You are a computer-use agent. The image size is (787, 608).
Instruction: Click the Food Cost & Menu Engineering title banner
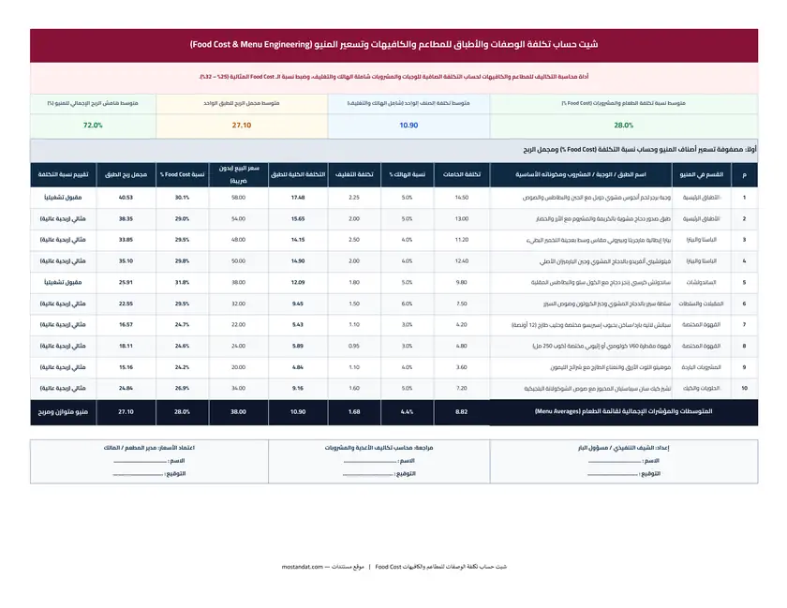[393, 45]
